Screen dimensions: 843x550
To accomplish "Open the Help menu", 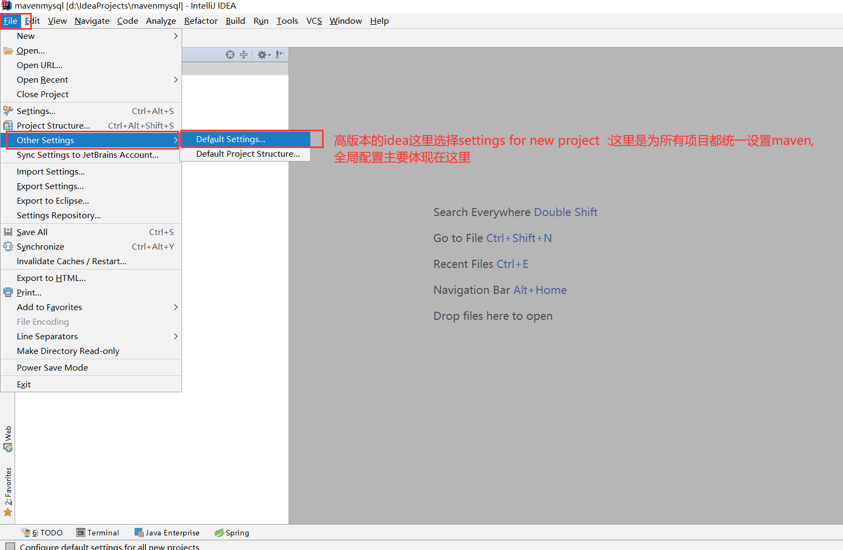I will 379,21.
